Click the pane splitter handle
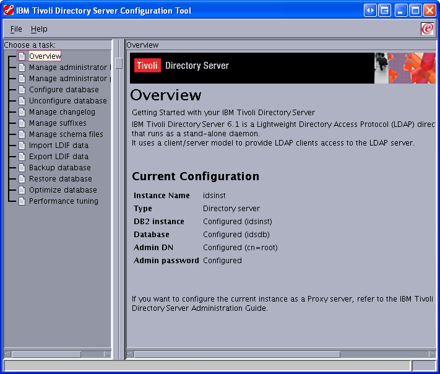This screenshot has width=440, height=374. (x=119, y=63)
